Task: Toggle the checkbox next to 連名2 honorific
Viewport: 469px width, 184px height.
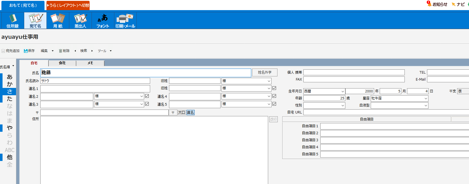Action: (147, 96)
